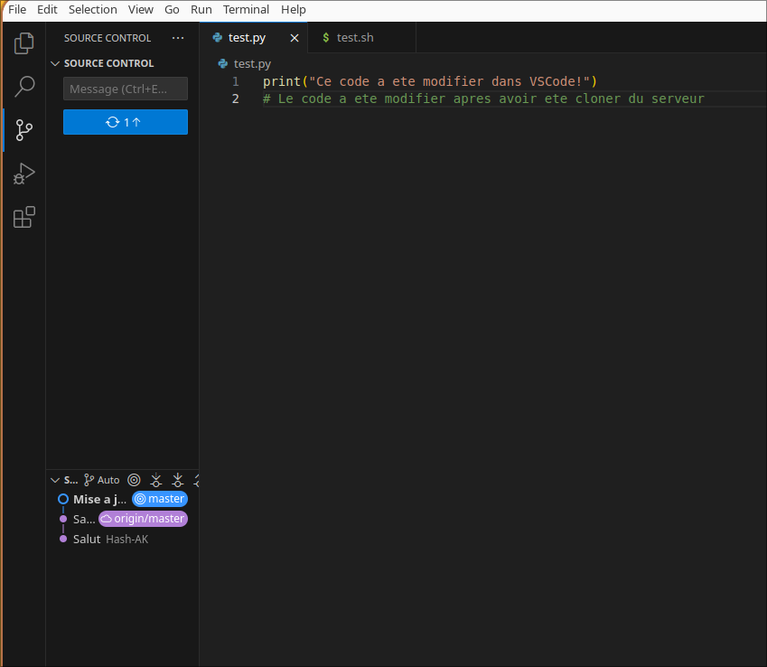Screen dimensions: 767x667
Task: Open the Terminal menu
Action: tap(246, 9)
